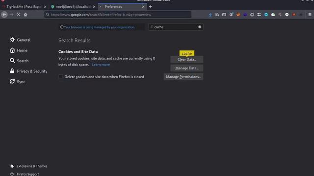Screen dimensions: 314x176
Task: Click the light-blue circular extension icon
Action: point(266,15)
